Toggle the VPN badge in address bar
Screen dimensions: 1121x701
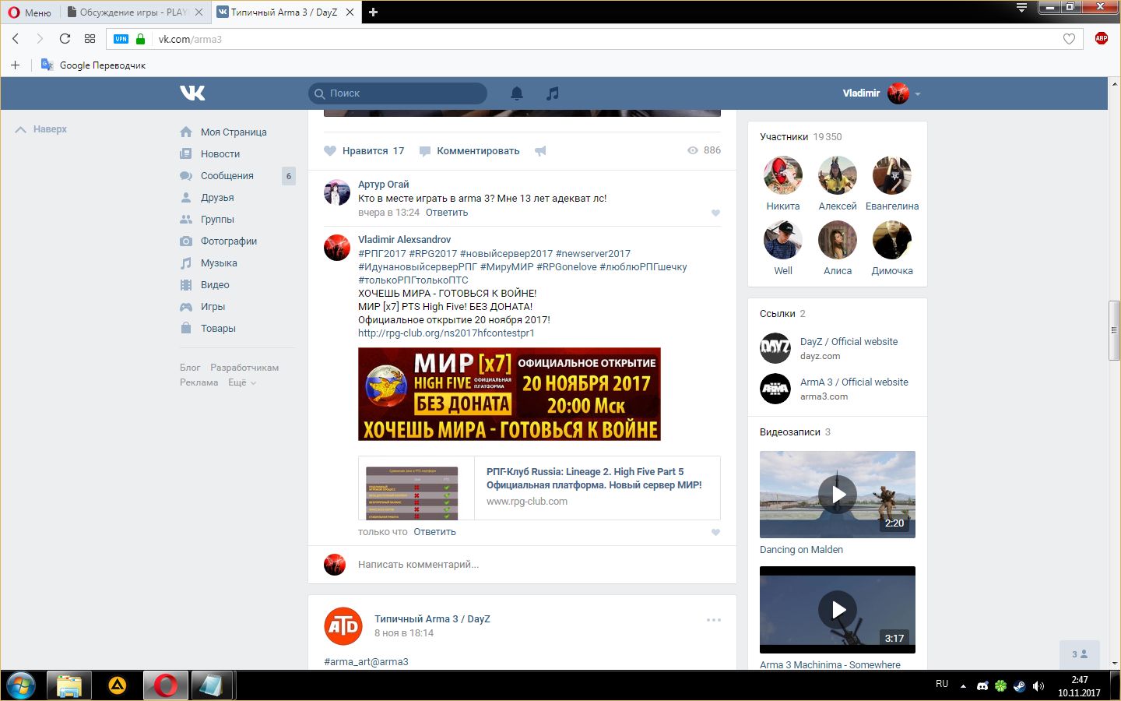pyautogui.click(x=121, y=39)
